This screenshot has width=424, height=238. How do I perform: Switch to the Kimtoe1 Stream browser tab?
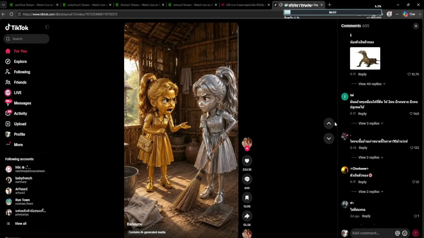point(140,5)
